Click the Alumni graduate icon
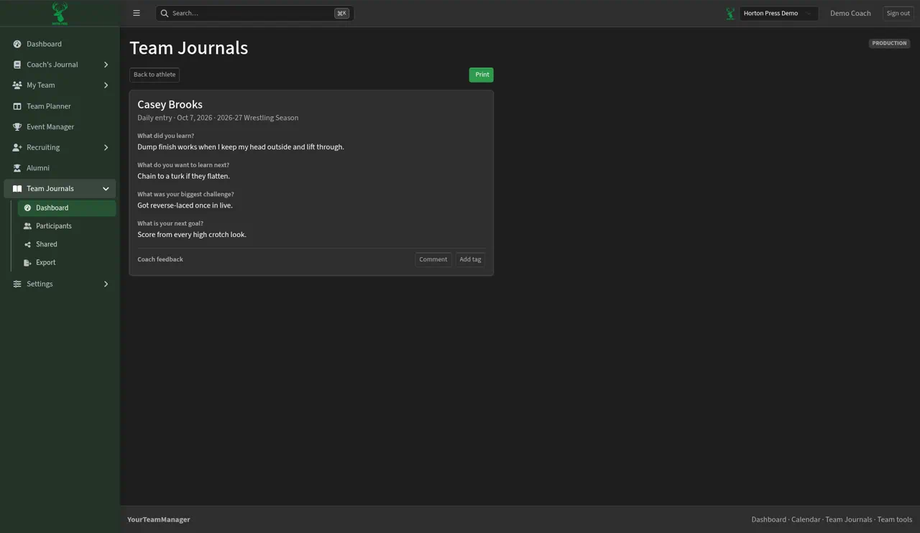The height and width of the screenshot is (533, 920). coord(17,168)
